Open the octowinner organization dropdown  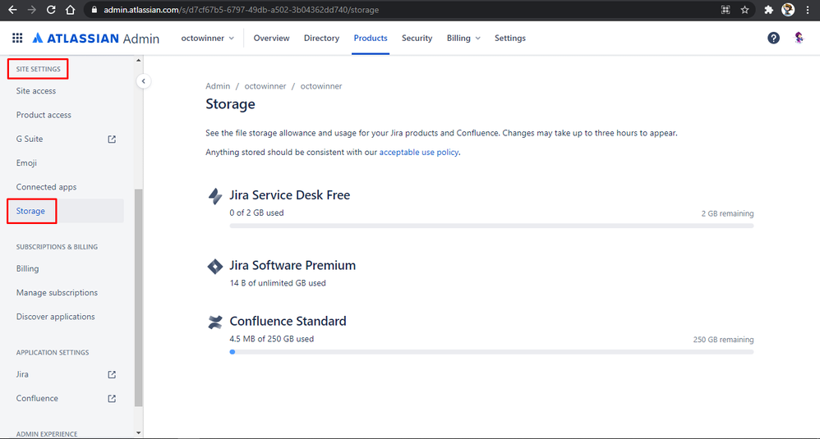208,38
